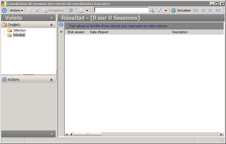Screen dimensions: 226x144
Task: Click the blue circle icon in Actions panel header
Action: [5, 79]
